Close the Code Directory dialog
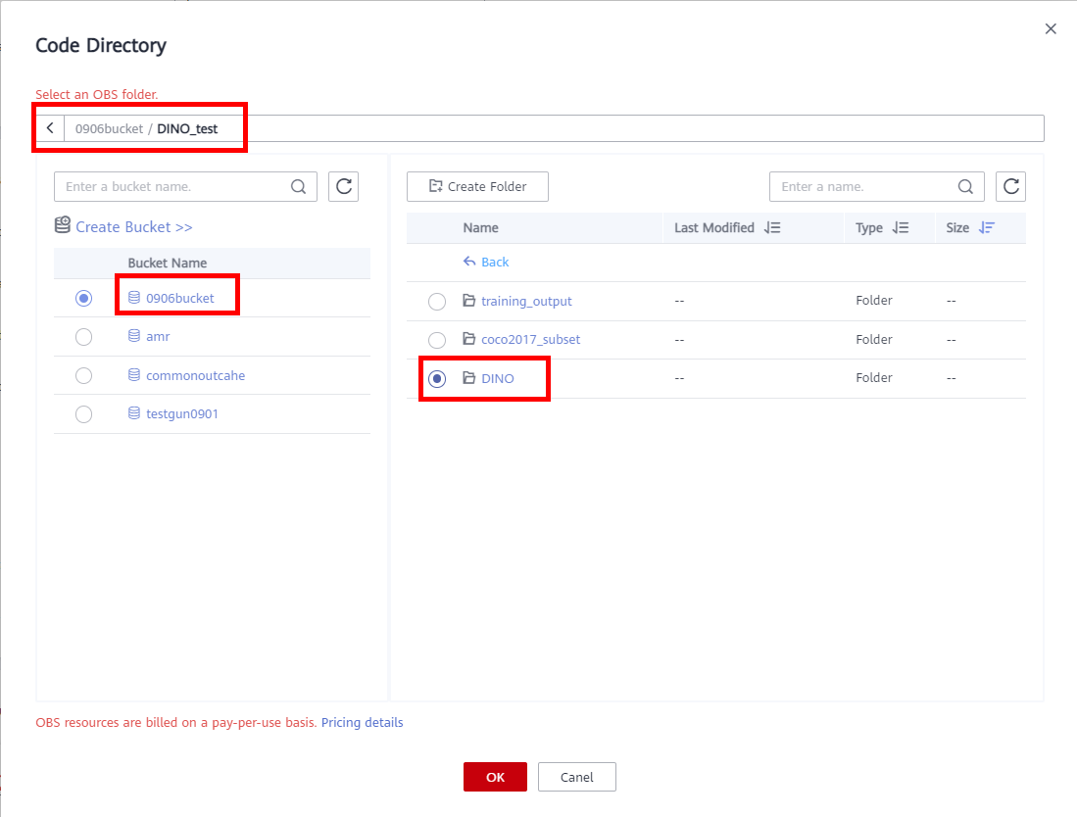Image resolution: width=1077 pixels, height=817 pixels. click(x=1051, y=29)
